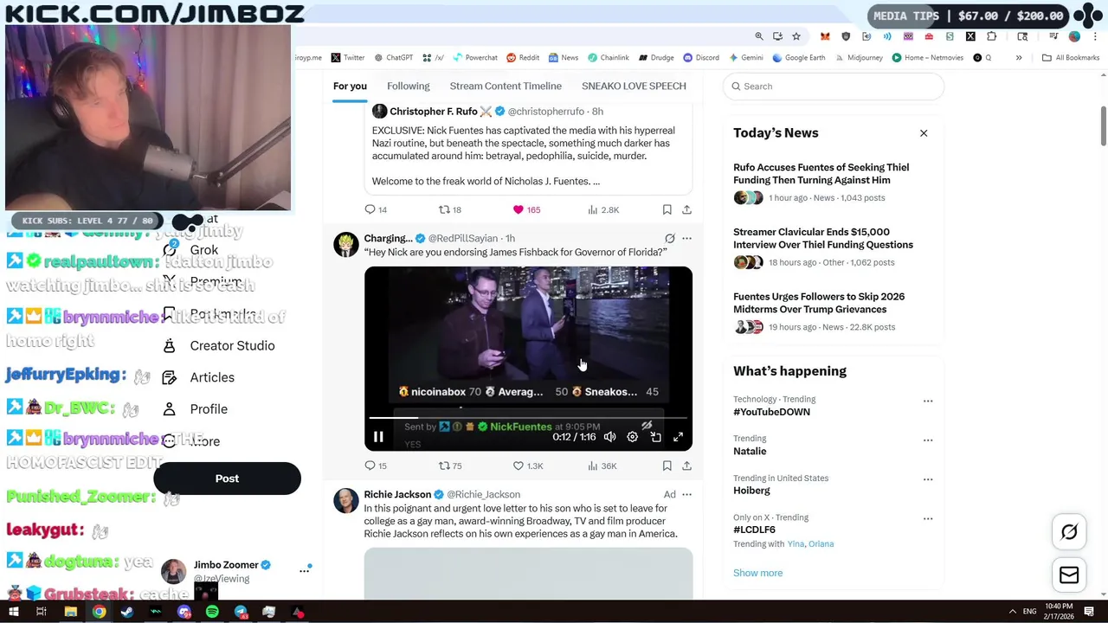The image size is (1108, 623).
Task: Toggle picture-in-picture on the video
Action: (x=655, y=437)
